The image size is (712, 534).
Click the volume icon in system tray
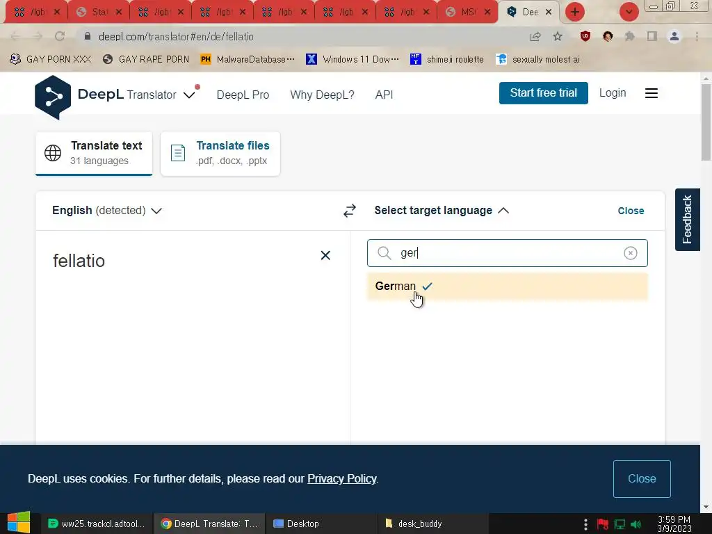(x=636, y=524)
